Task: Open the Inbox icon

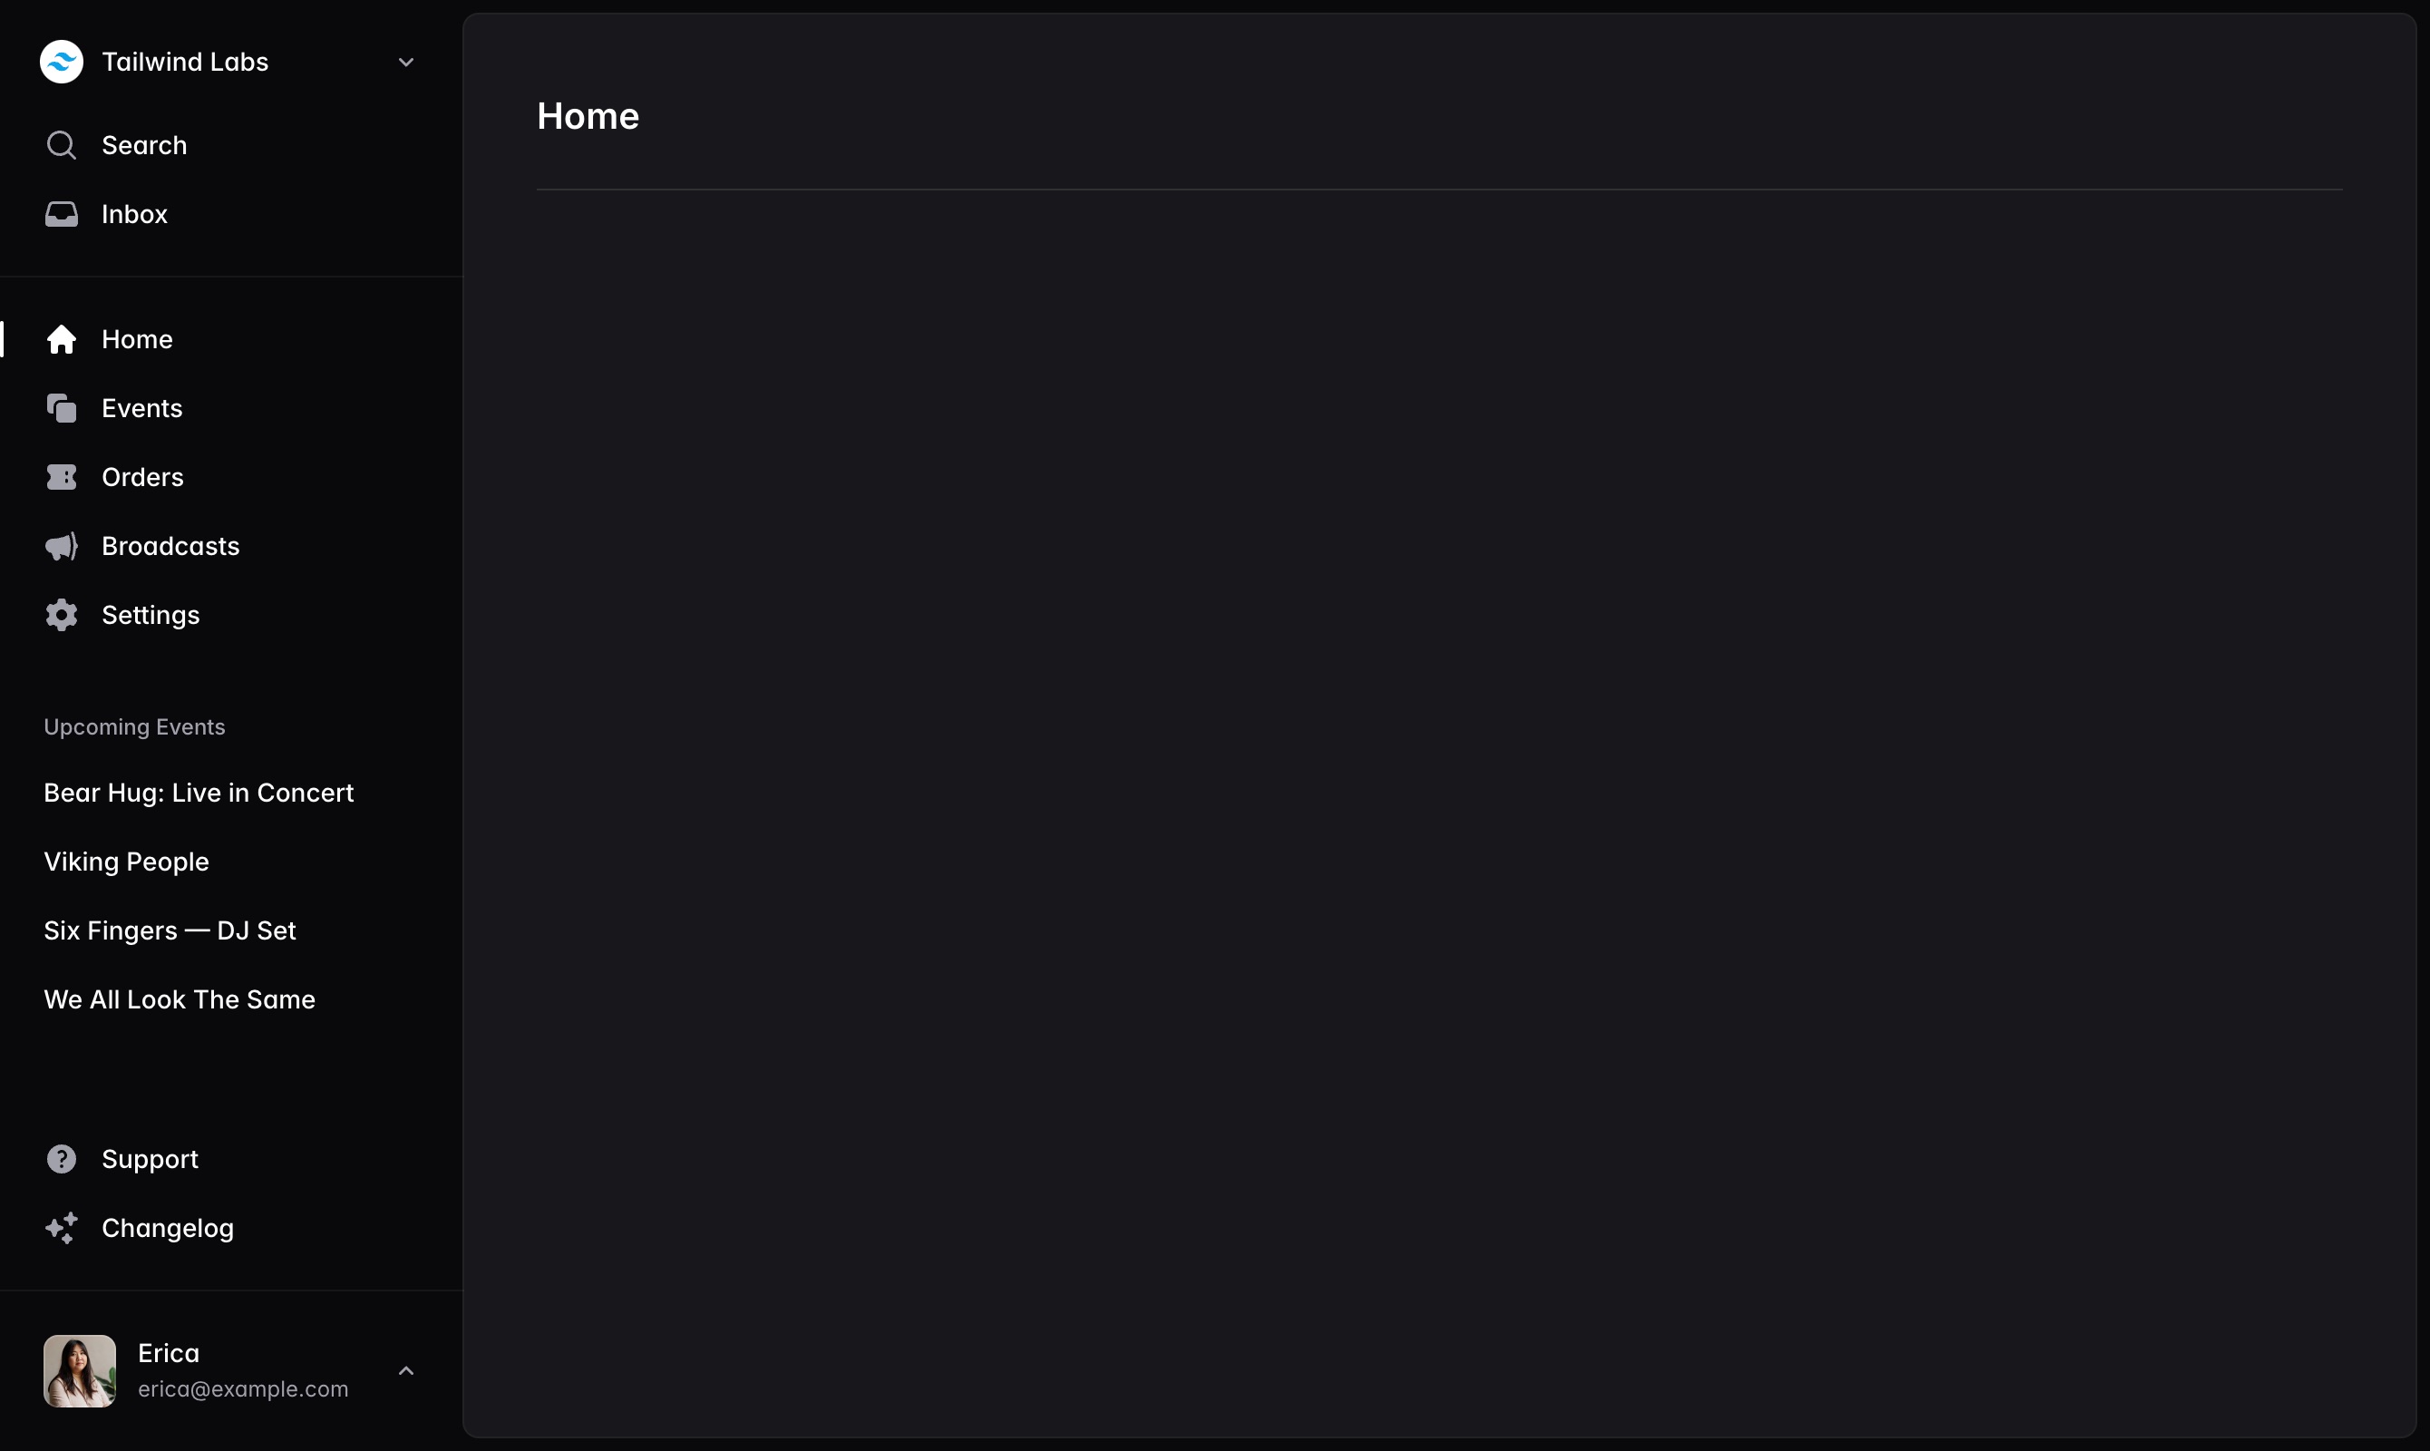Action: [x=61, y=214]
